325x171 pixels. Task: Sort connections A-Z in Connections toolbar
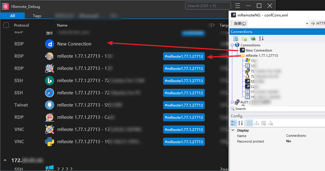click(x=261, y=38)
